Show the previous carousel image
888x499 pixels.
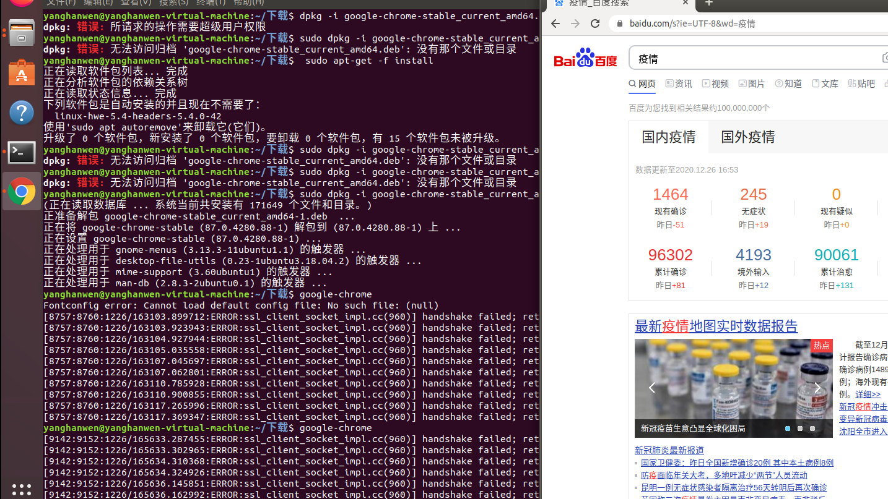click(651, 388)
